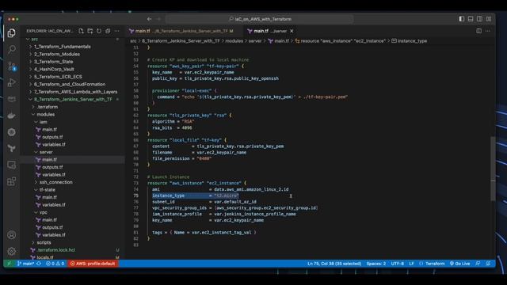Open the locals.tf file

click(45, 257)
